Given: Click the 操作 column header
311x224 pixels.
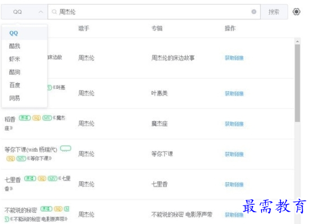Looking at the screenshot, I should click(230, 29).
